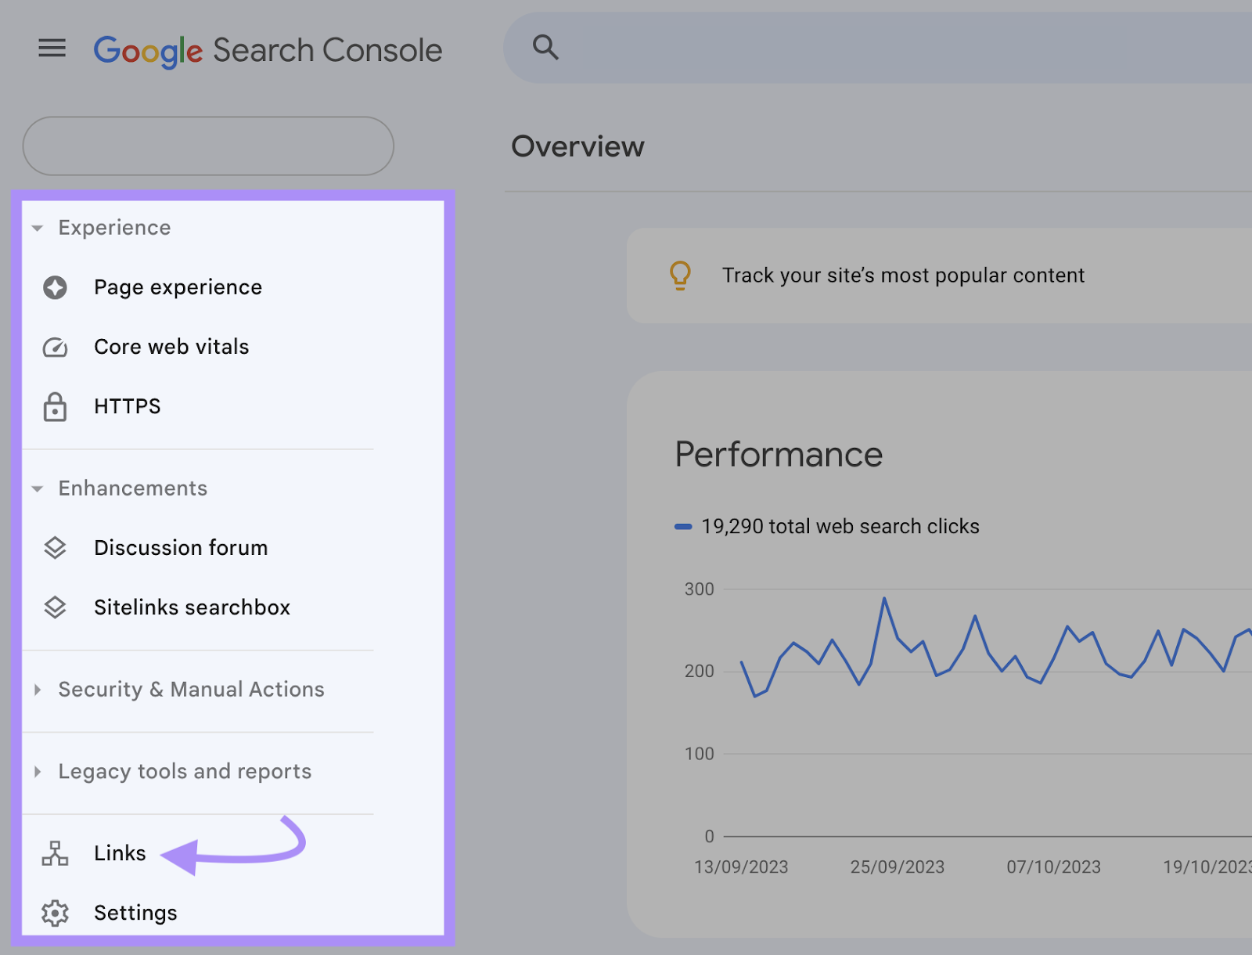Focus the top URL inspection search bar
1252x955 pixels.
click(877, 48)
